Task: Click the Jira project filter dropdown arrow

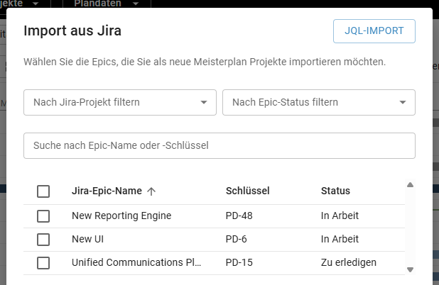Action: pyautogui.click(x=204, y=102)
